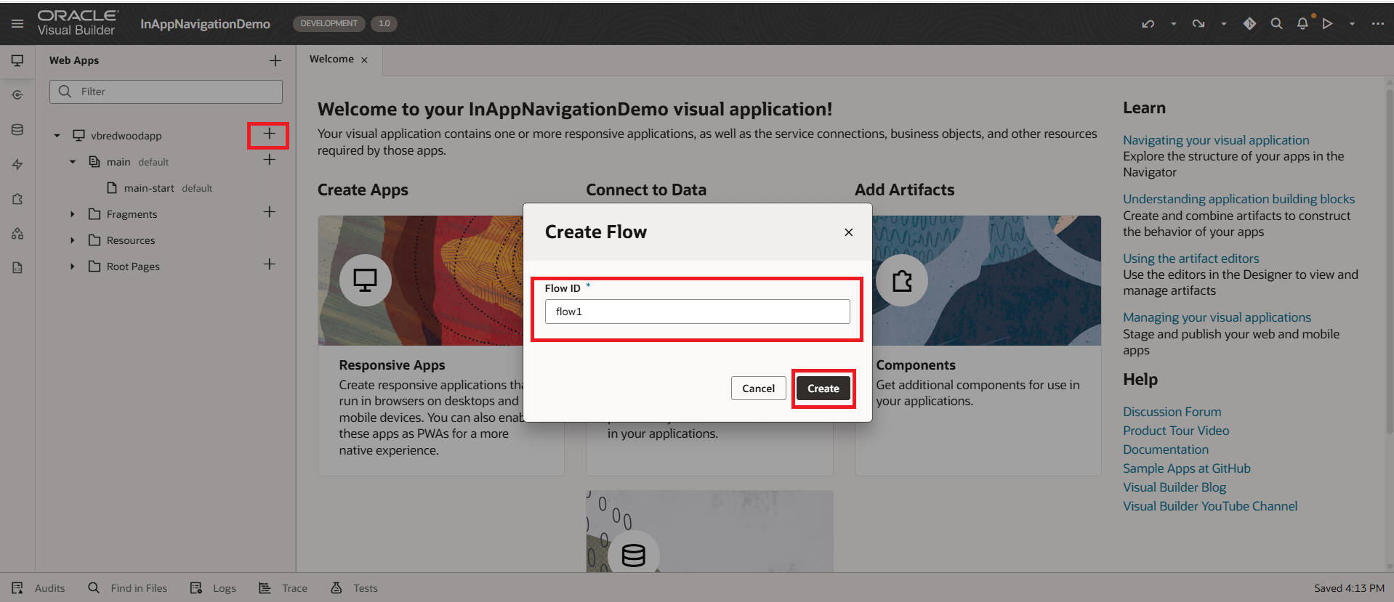Open the Discussion Forum link
1394x602 pixels.
pos(1172,412)
